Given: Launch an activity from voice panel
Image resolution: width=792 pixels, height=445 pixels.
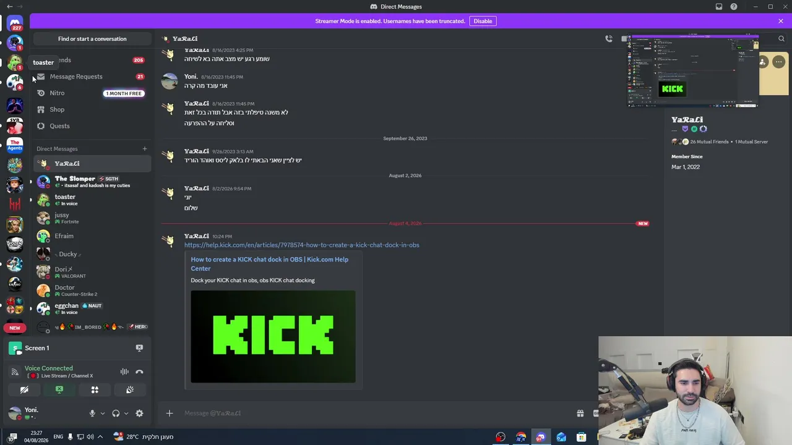Looking at the screenshot, I should pos(95,390).
